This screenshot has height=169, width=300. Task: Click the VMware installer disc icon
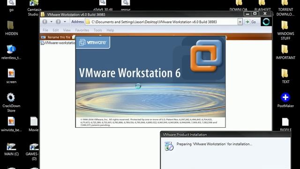169,146
